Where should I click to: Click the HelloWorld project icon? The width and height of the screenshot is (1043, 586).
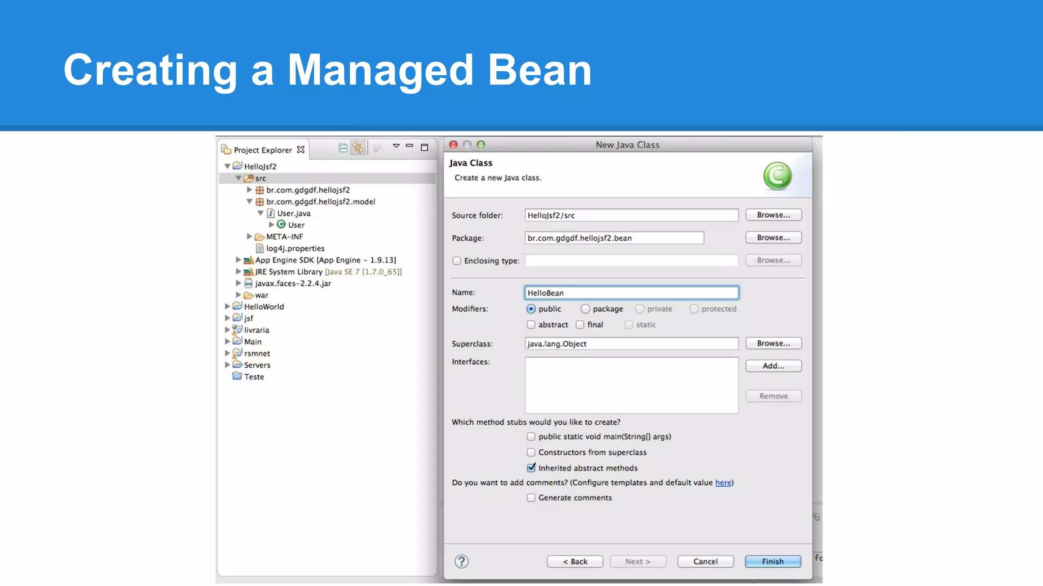click(x=237, y=306)
